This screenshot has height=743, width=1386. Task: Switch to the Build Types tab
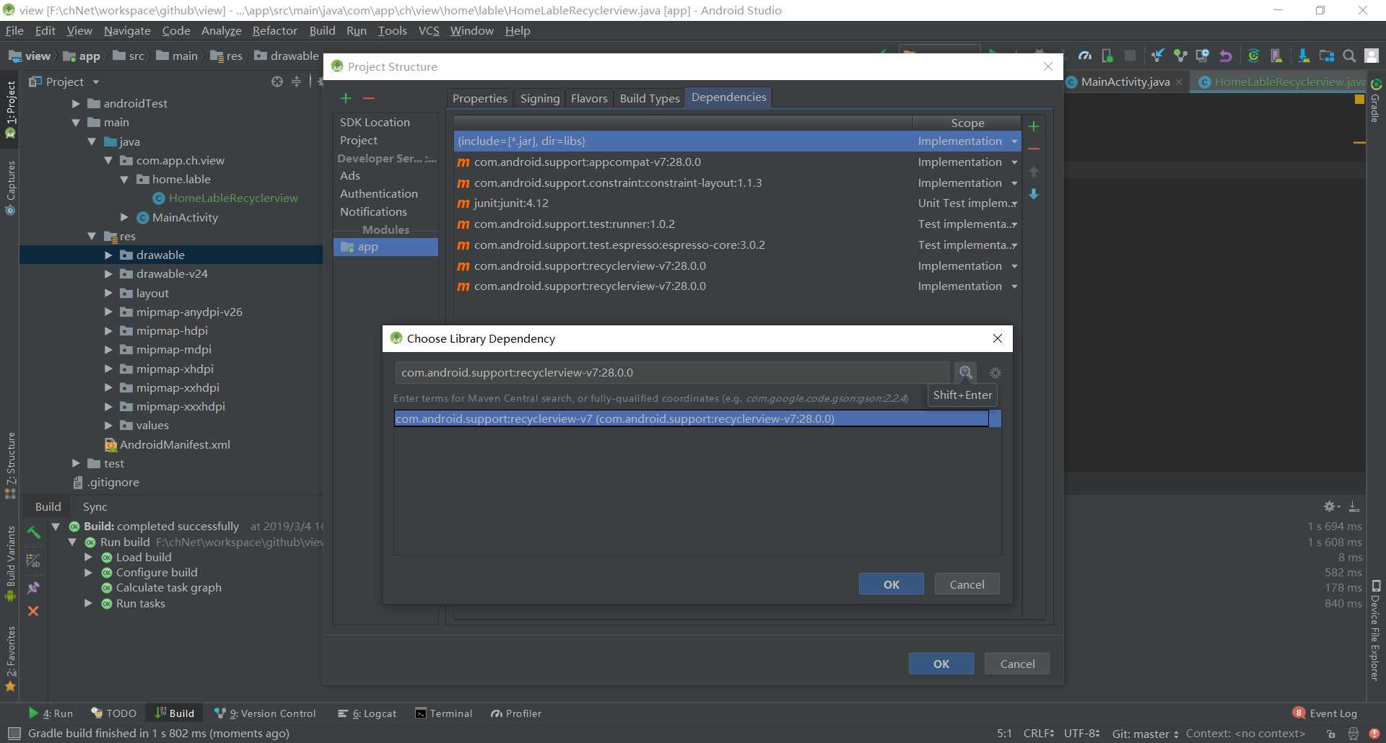(x=650, y=98)
